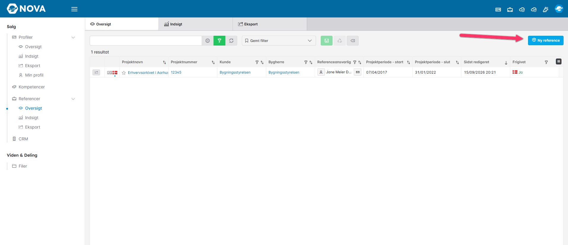Viewport: 568px width, 245px height.
Task: Click the green save filter icon
Action: click(x=327, y=40)
